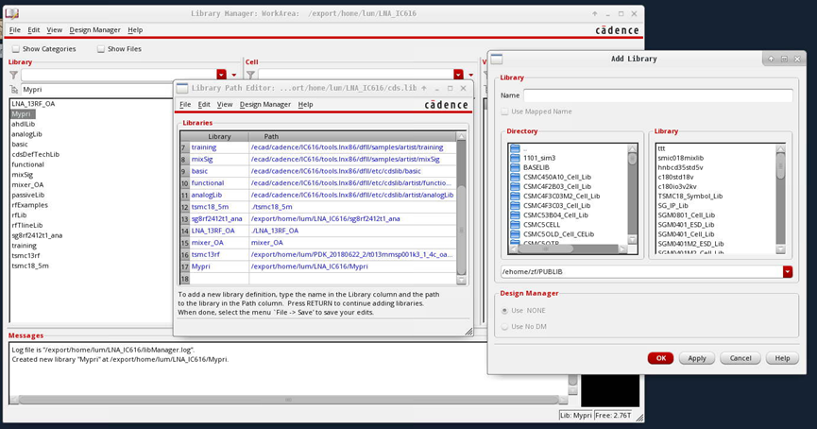817x429 pixels.
Task: Click Help in Add Library dialog
Action: (x=782, y=358)
